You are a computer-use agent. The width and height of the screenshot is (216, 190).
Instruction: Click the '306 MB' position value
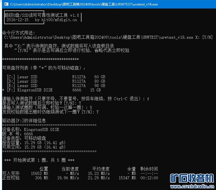(42, 178)
